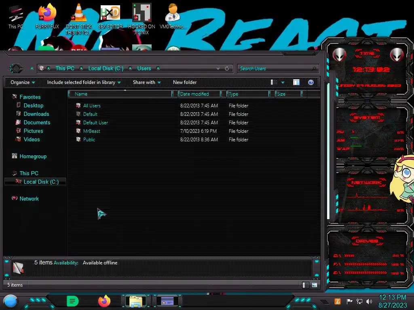Sort by the Size column header
This screenshot has height=310, width=414.
tap(289, 94)
